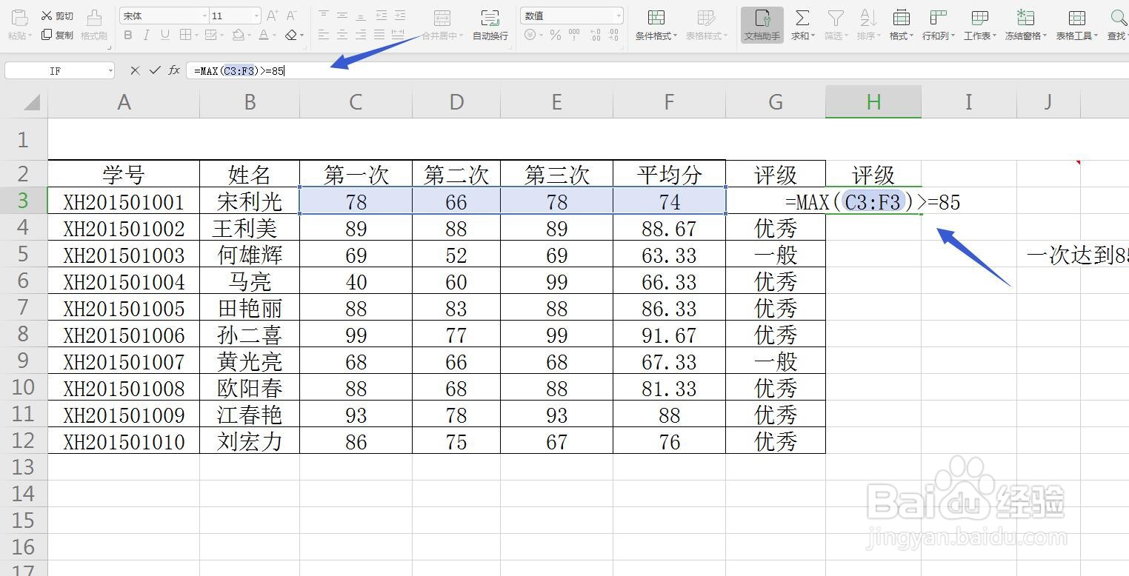This screenshot has width=1129, height=576.
Task: Open Rows and Columns (行和列) menu
Action: point(939,24)
